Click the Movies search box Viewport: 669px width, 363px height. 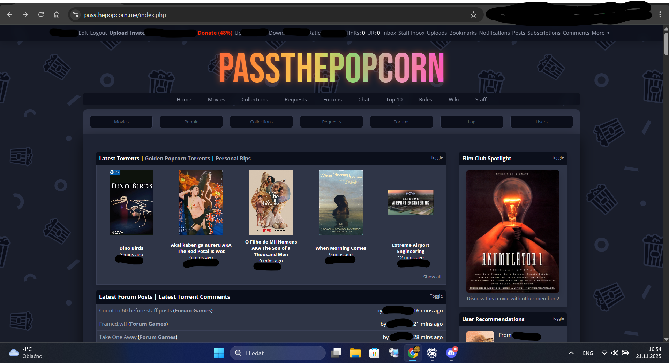click(121, 122)
